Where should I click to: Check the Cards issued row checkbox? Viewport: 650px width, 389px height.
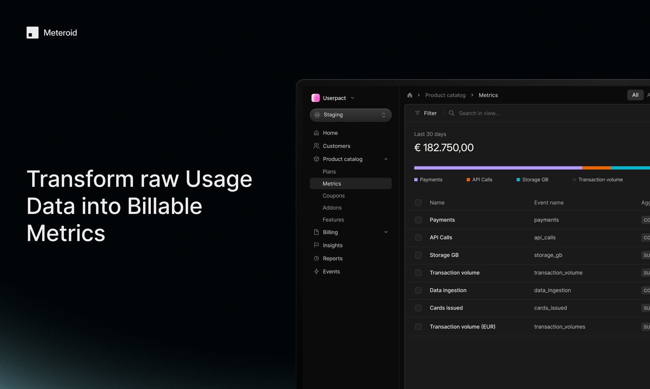[418, 308]
